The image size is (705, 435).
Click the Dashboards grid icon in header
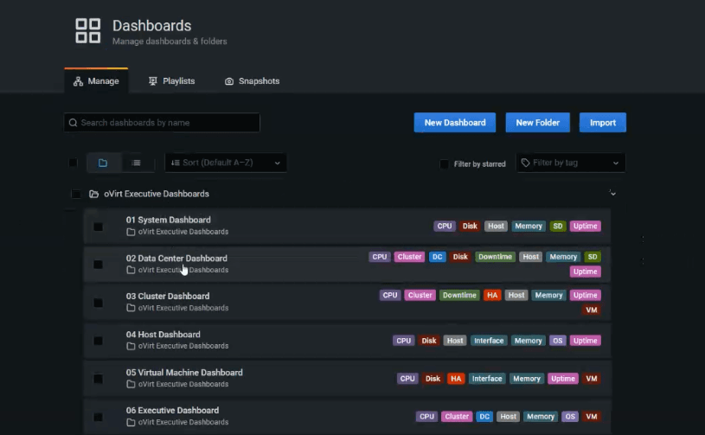(x=88, y=30)
